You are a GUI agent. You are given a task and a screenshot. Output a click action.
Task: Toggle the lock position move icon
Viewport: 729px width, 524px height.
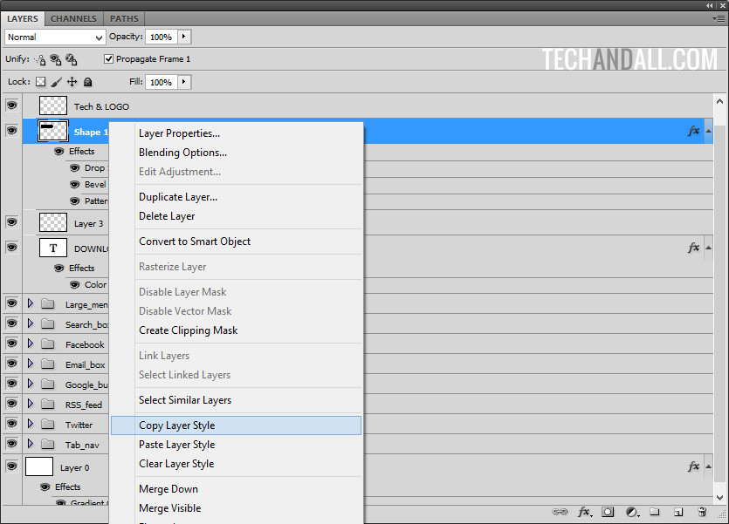coord(72,82)
